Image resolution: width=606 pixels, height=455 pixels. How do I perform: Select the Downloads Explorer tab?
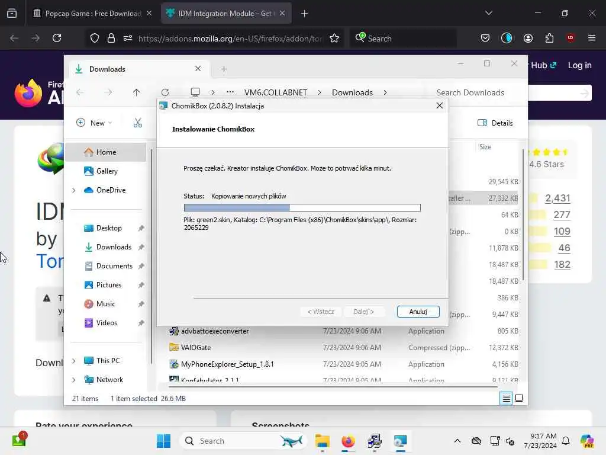pyautogui.click(x=138, y=69)
